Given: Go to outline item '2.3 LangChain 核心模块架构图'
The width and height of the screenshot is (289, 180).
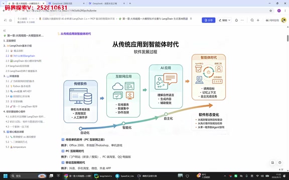Looking at the screenshot, I should point(24,61).
